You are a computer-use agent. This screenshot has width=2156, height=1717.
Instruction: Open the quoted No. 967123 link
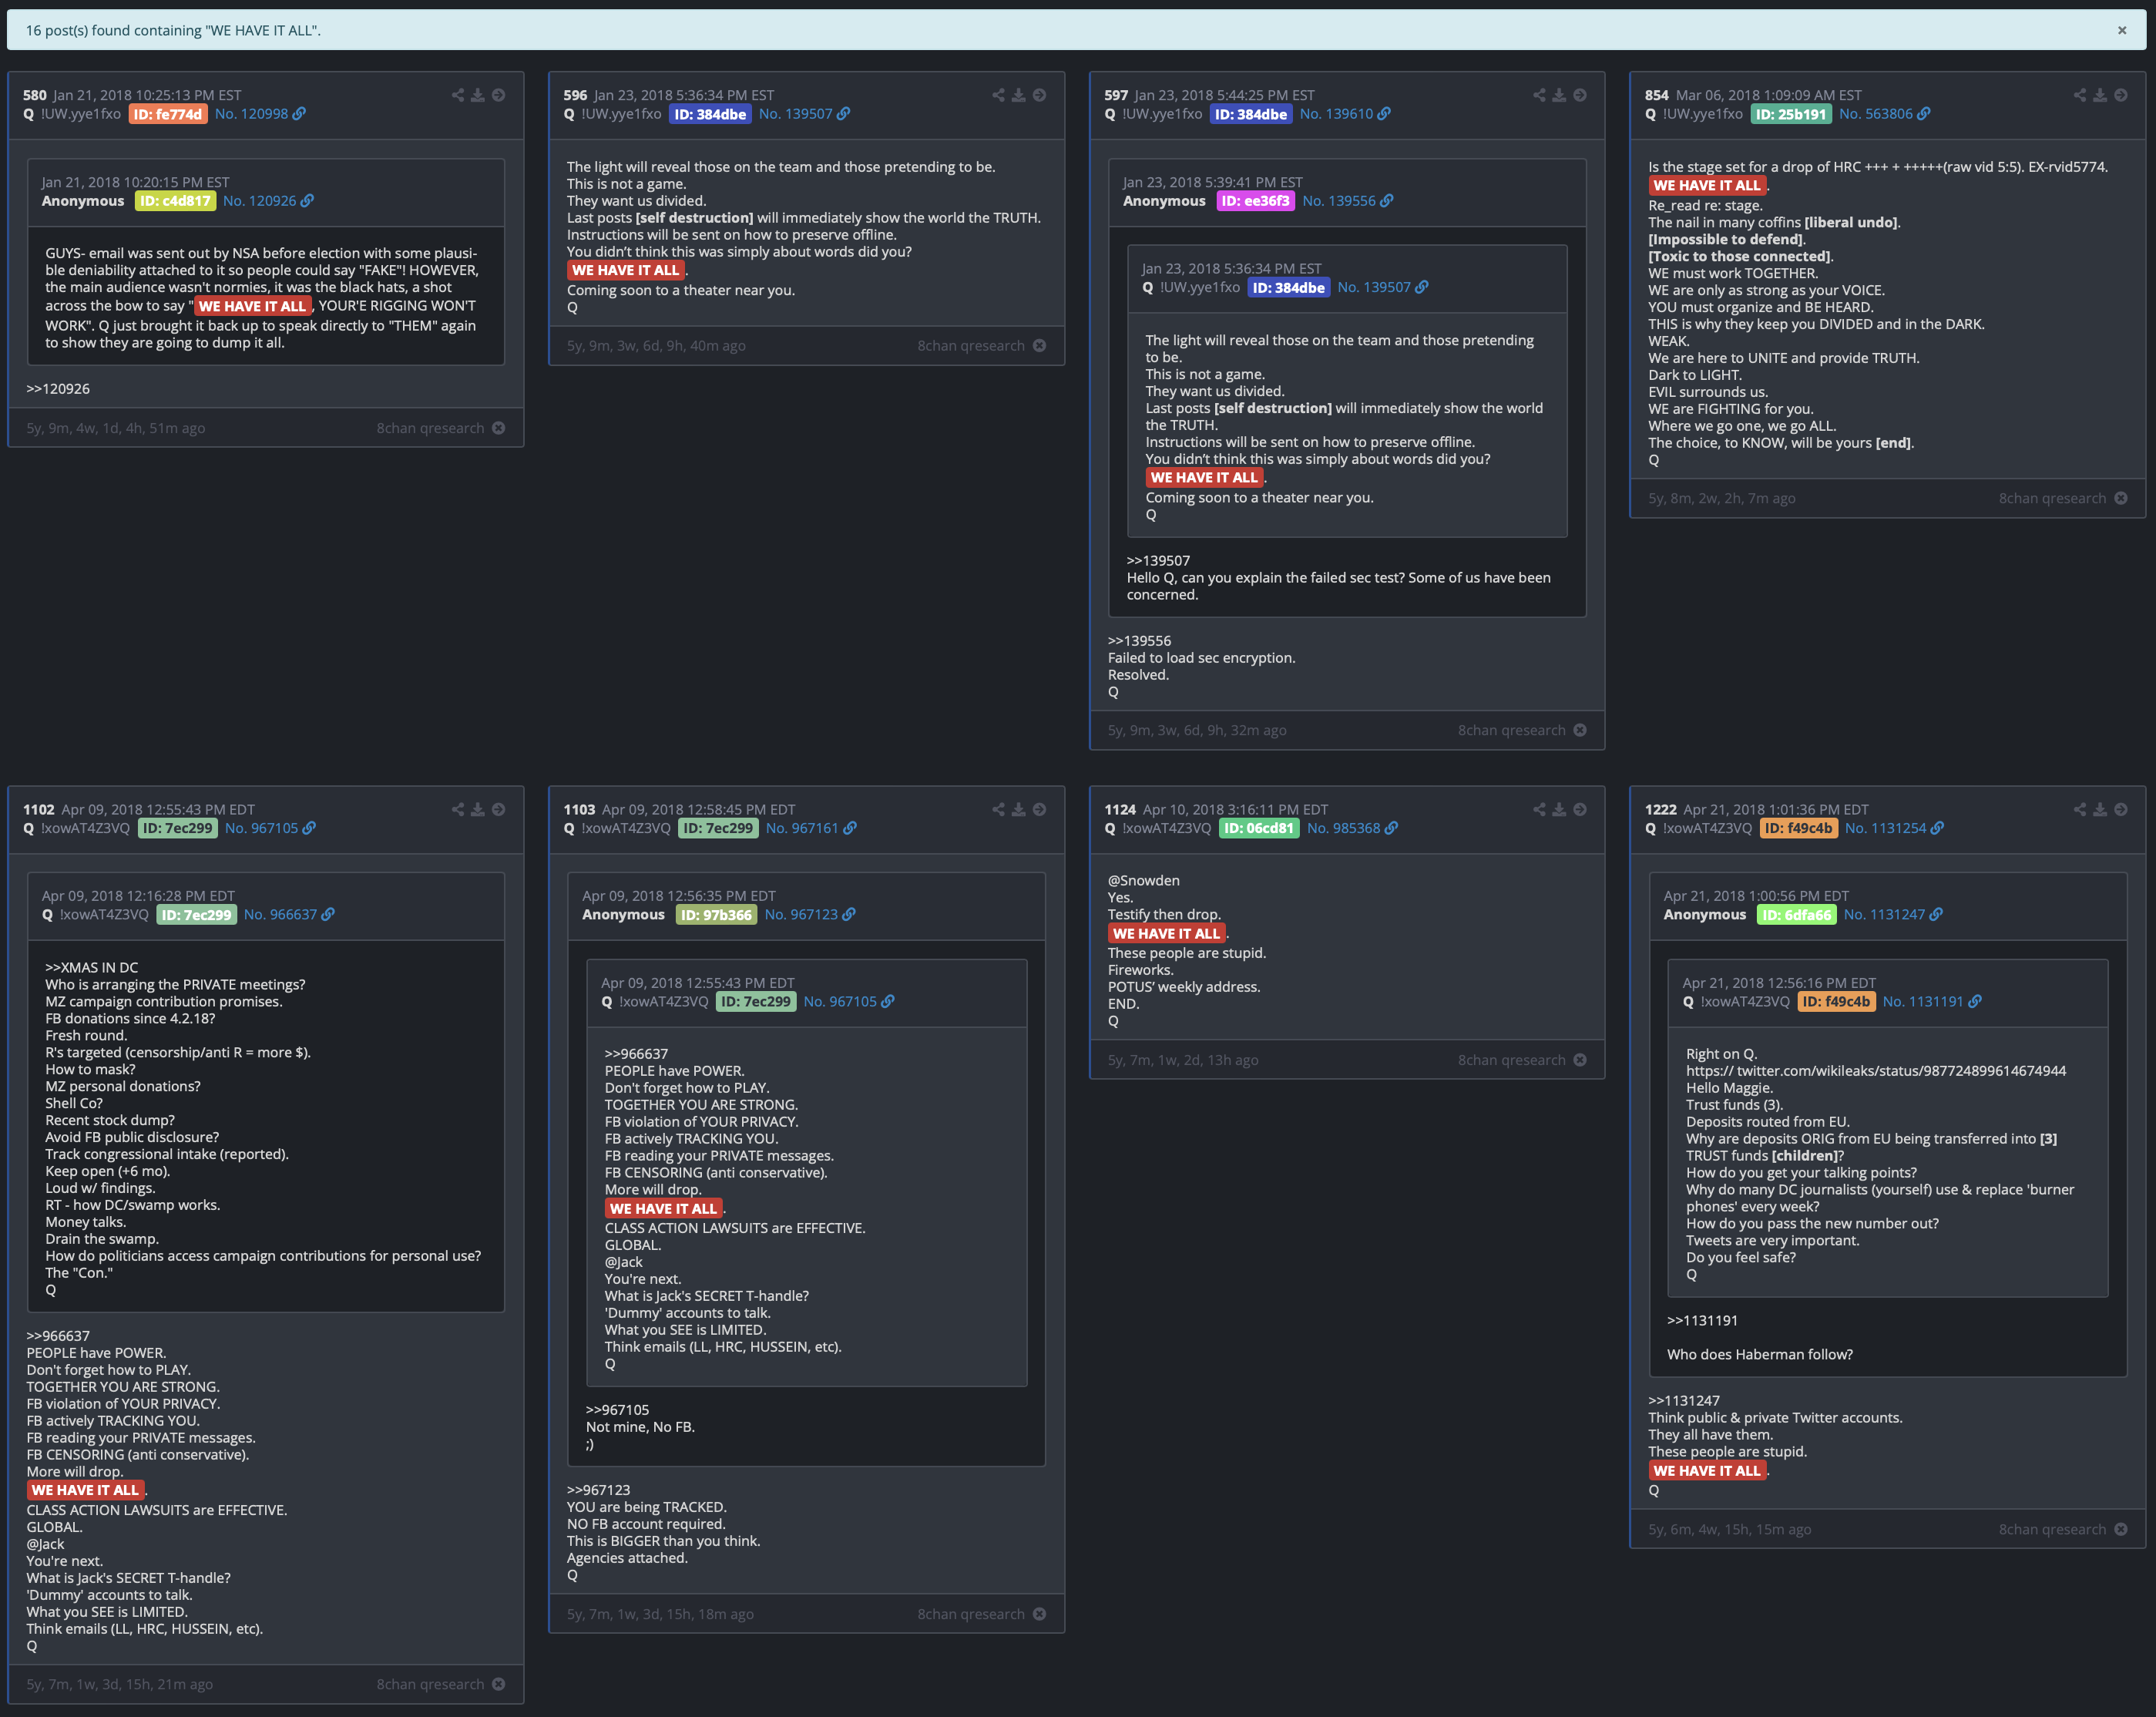tap(810, 915)
